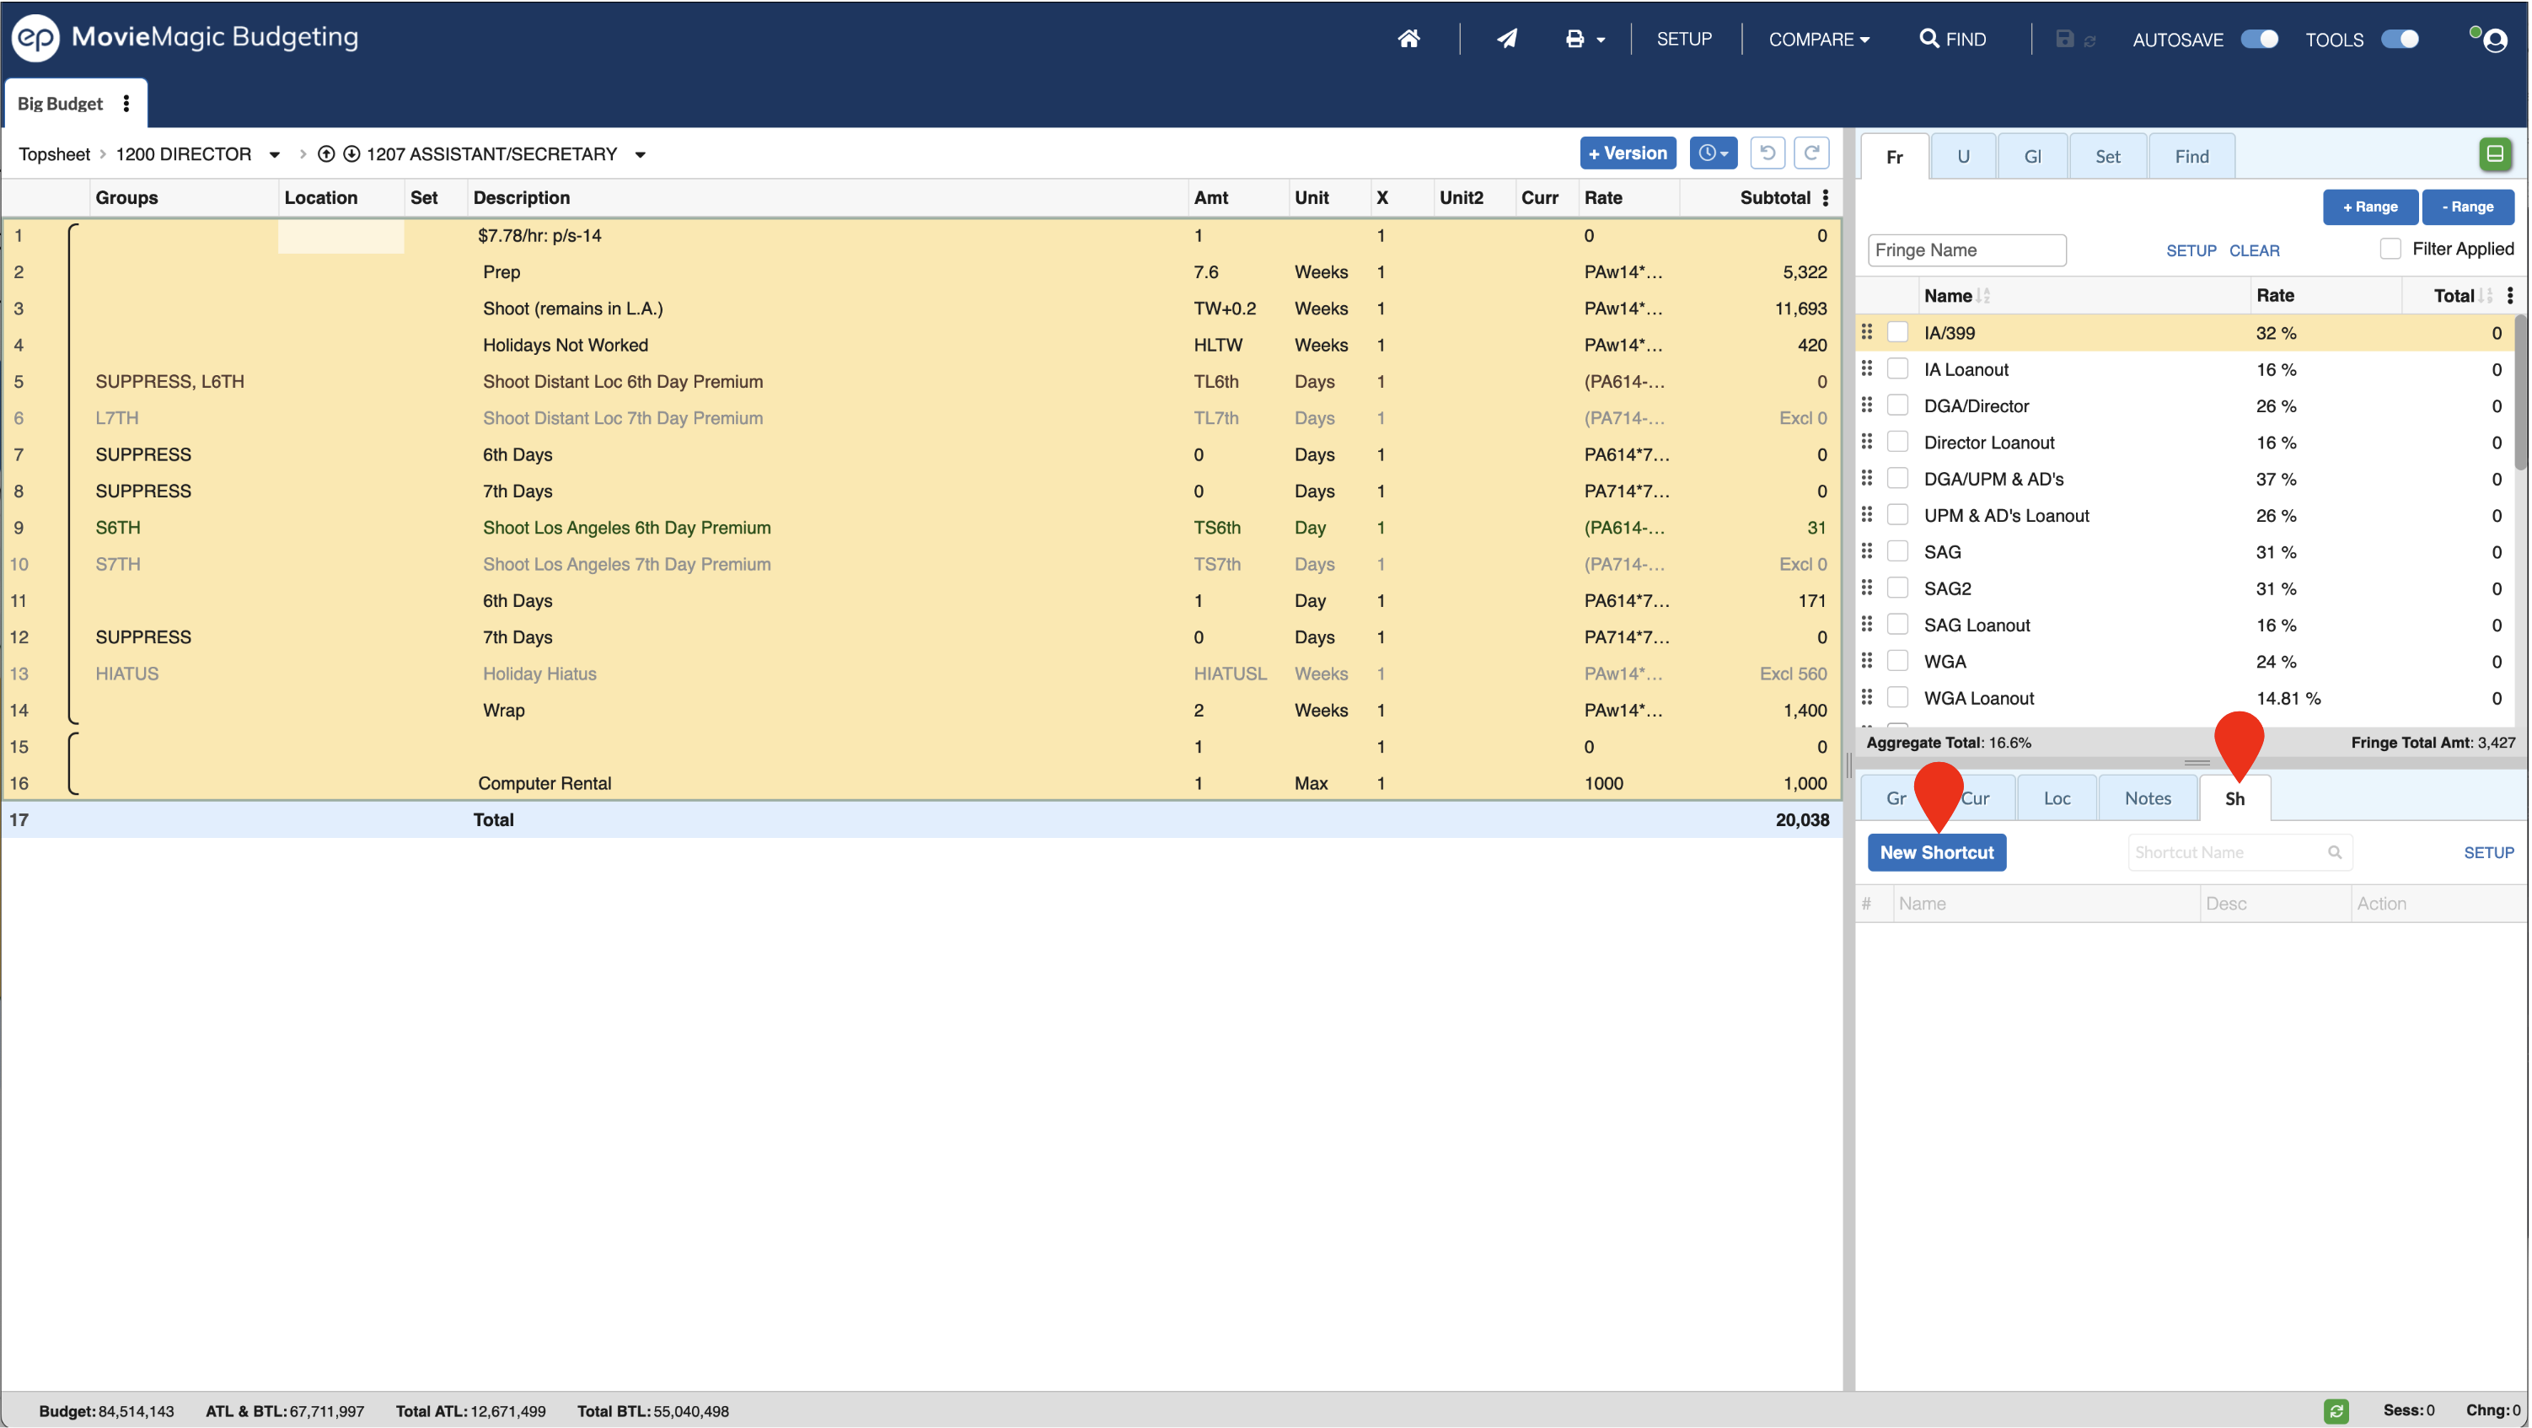
Task: Focus the Fringe Name input field
Action: tap(1966, 250)
